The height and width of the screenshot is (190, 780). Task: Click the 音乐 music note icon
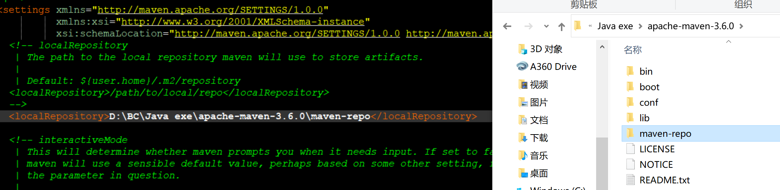(x=523, y=156)
